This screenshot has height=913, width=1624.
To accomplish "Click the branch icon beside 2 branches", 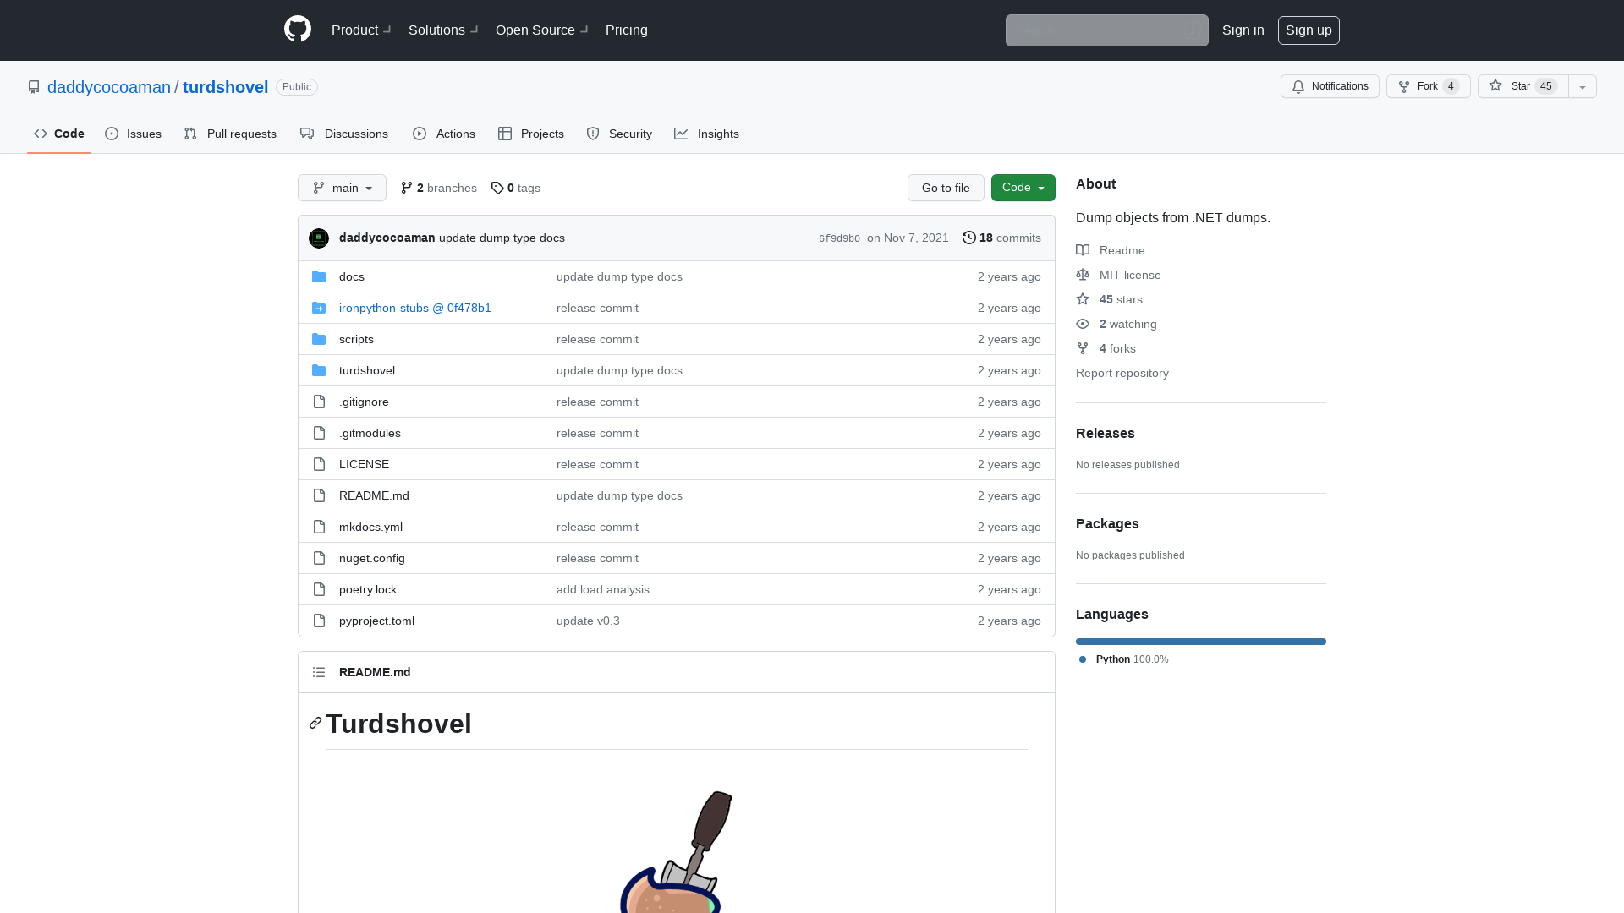I will [x=407, y=188].
